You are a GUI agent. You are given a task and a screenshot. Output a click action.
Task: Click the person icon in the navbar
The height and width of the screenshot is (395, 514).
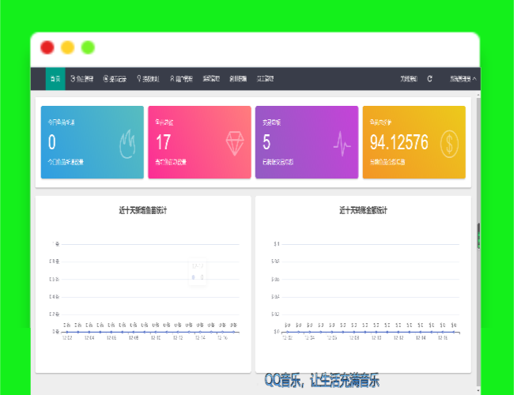tap(172, 79)
